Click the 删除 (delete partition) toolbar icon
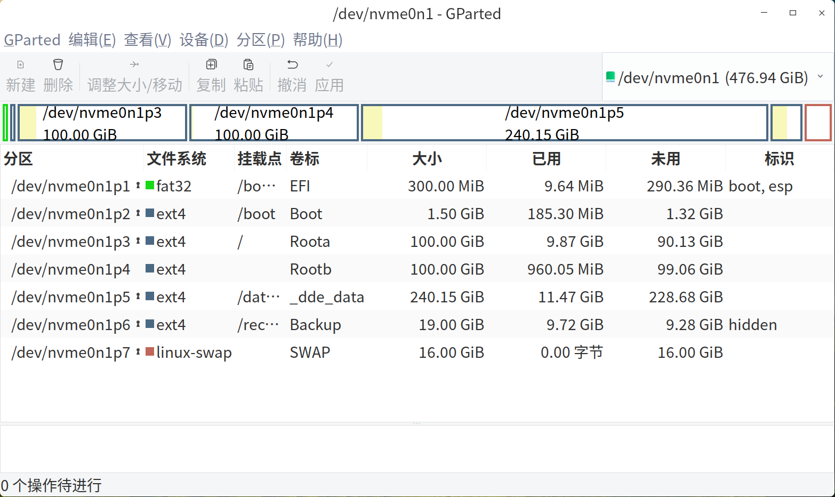This screenshot has width=835, height=497. pos(58,65)
